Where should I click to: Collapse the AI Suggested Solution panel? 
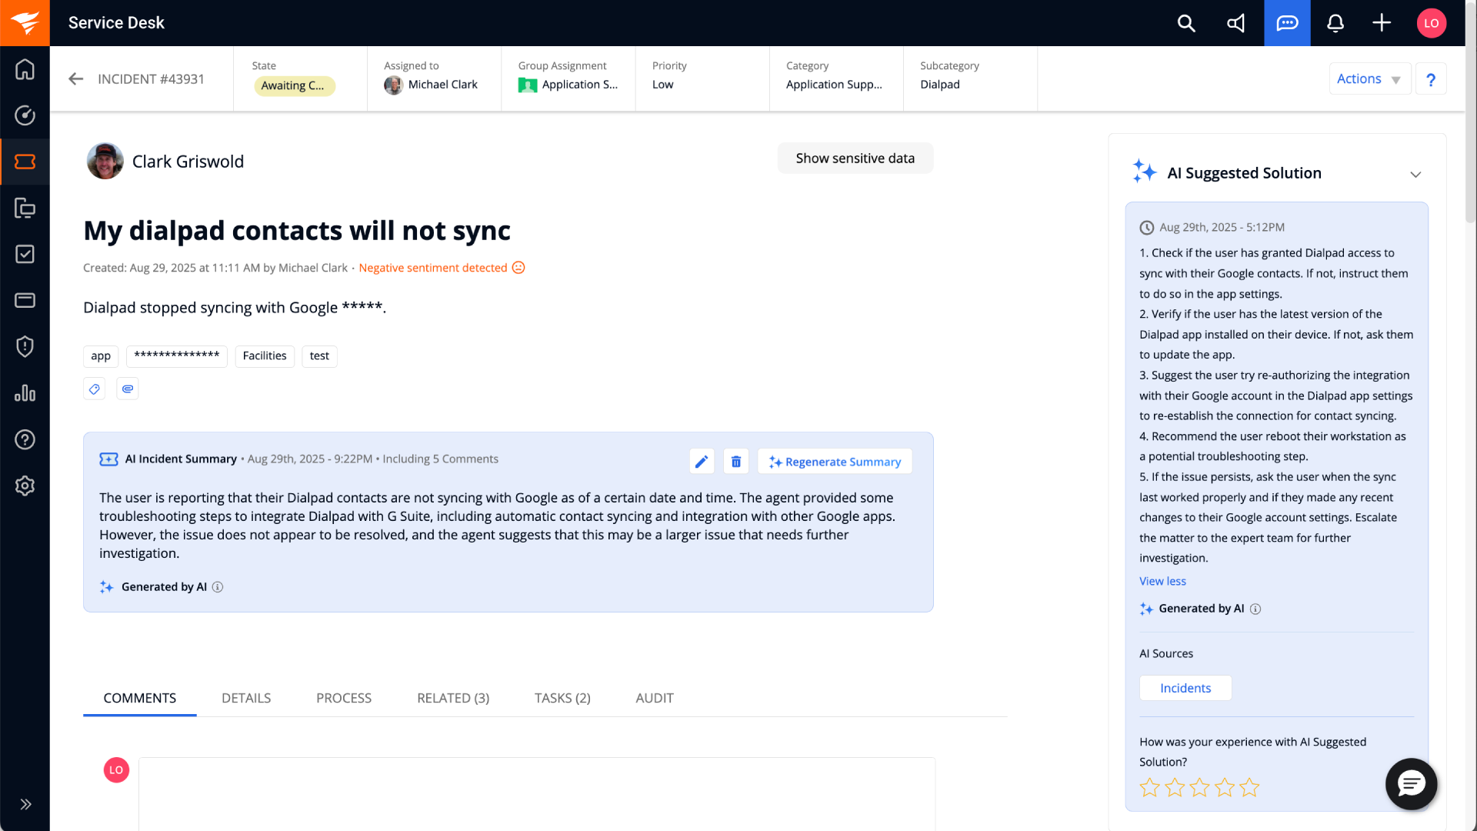point(1415,175)
